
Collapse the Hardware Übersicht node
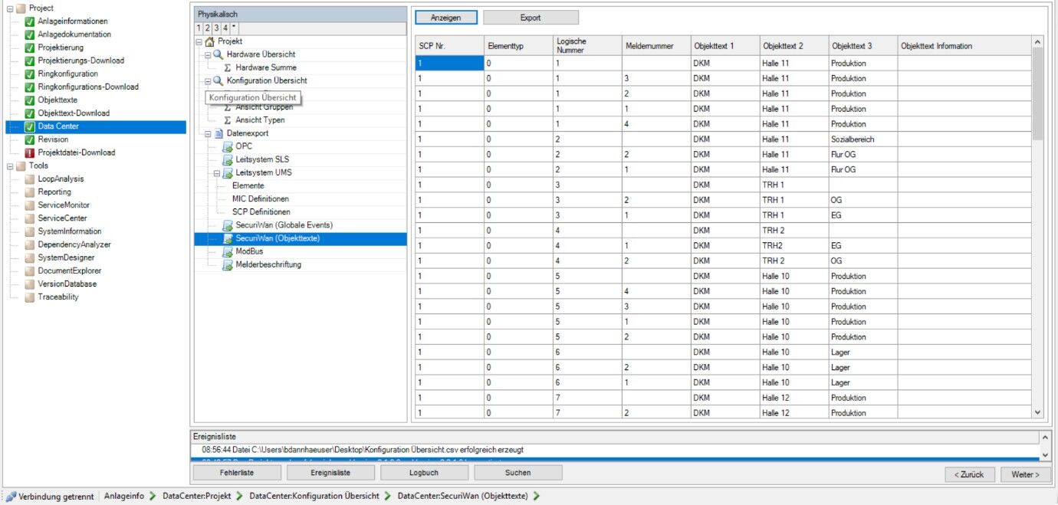pos(209,55)
